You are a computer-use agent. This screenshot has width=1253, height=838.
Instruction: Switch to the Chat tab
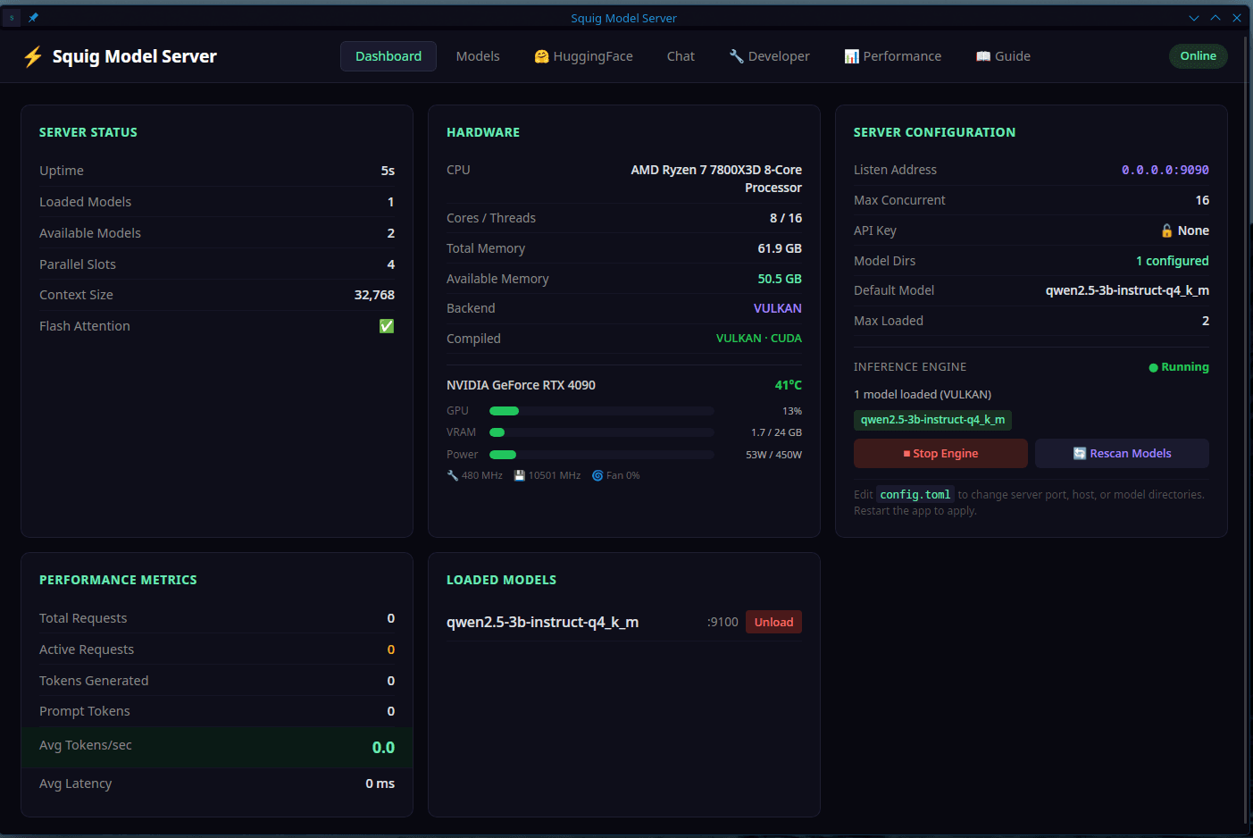pos(681,56)
